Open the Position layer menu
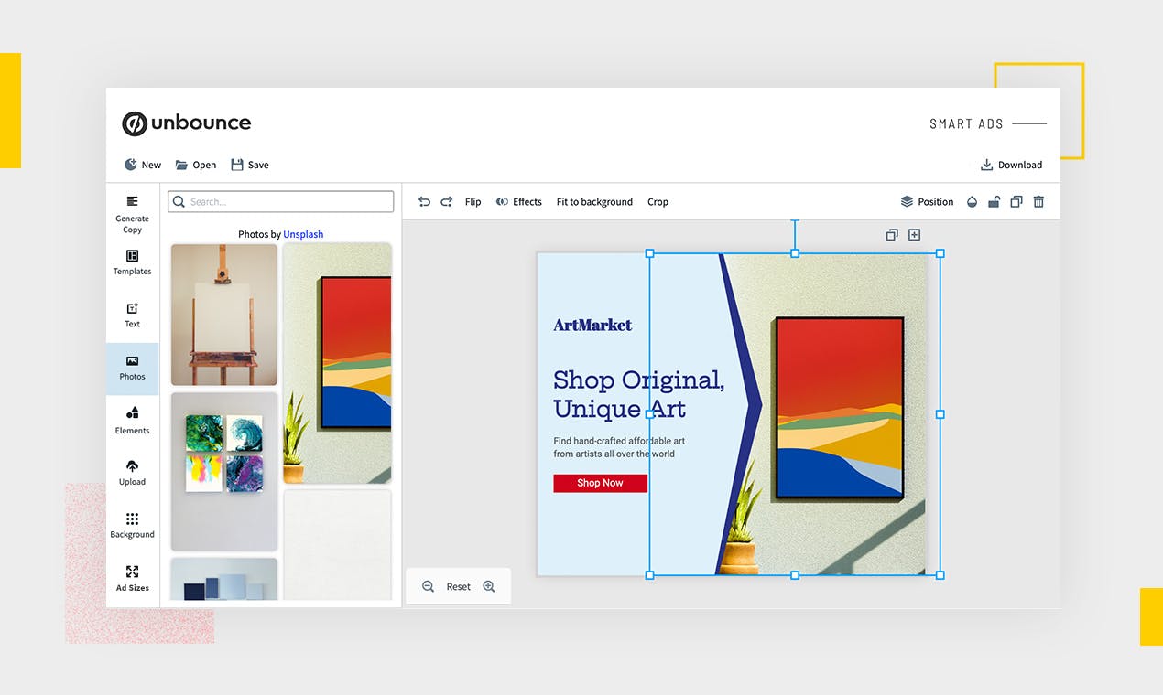The width and height of the screenshot is (1163, 695). (x=927, y=202)
